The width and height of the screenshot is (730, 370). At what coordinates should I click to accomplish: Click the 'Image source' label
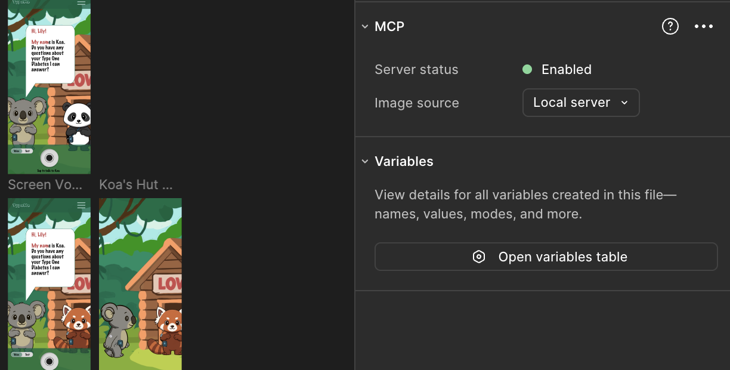pos(417,103)
